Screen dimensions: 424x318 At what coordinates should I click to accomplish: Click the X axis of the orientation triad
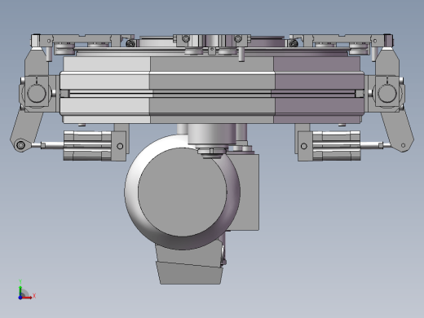[28, 297]
